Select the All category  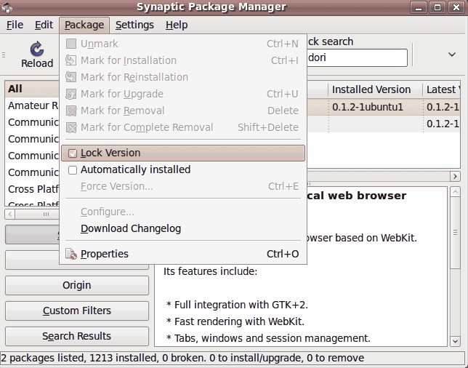(32, 89)
